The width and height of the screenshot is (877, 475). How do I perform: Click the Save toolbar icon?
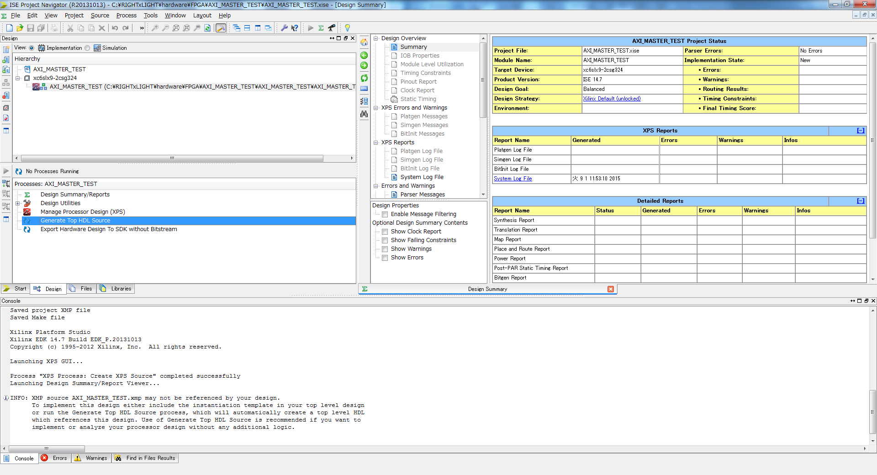(31, 28)
